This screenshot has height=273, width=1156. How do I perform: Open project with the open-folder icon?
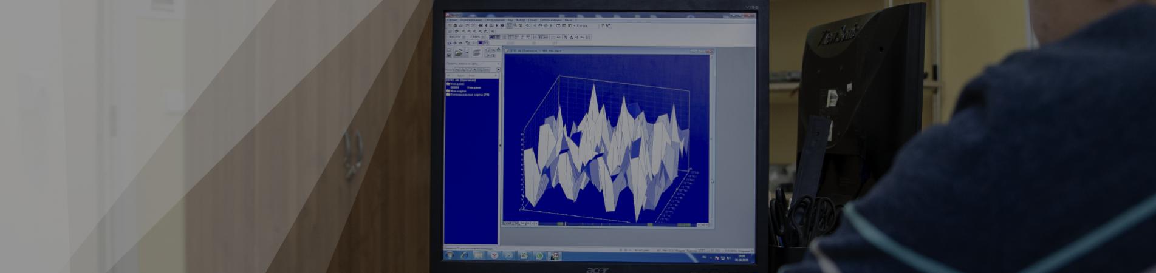(459, 53)
